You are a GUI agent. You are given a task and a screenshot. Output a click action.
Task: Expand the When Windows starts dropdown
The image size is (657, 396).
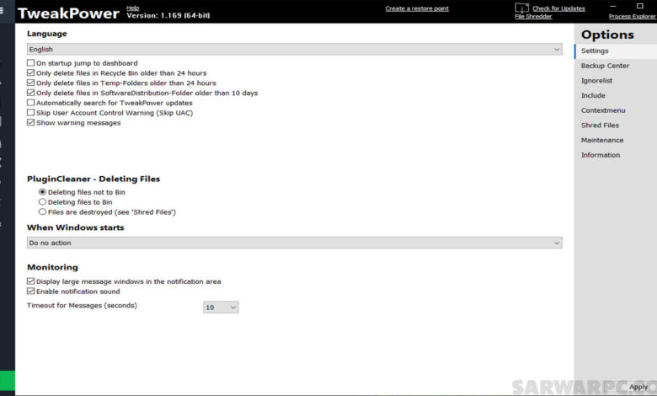tap(295, 243)
